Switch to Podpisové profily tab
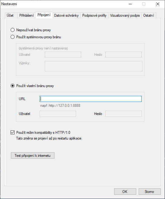Viewport: 165px width, 199px height. click(x=94, y=15)
